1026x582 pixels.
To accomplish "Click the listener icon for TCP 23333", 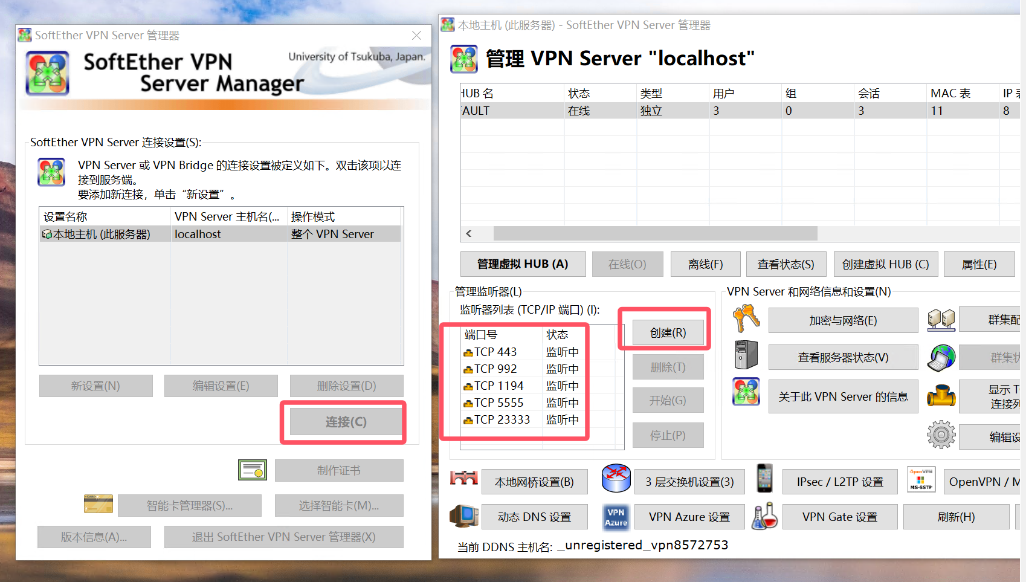I will pos(468,420).
